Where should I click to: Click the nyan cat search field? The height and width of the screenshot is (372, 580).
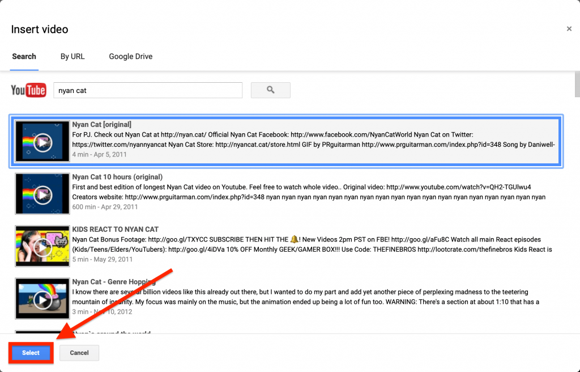click(148, 90)
